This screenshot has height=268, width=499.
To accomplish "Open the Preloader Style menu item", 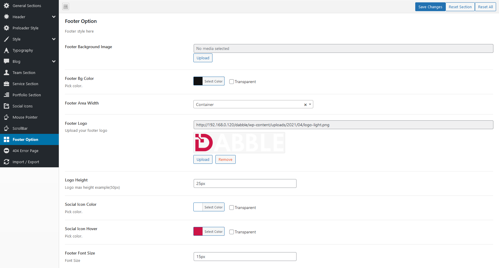I will (x=29, y=28).
